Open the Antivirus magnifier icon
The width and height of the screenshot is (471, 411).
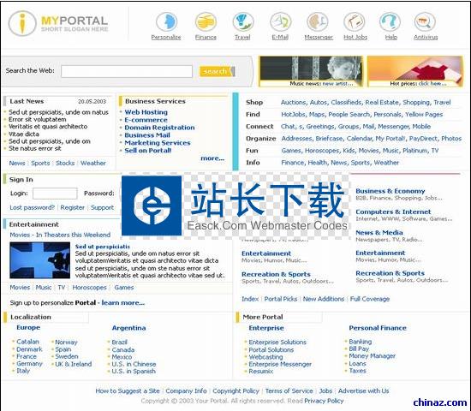point(425,21)
